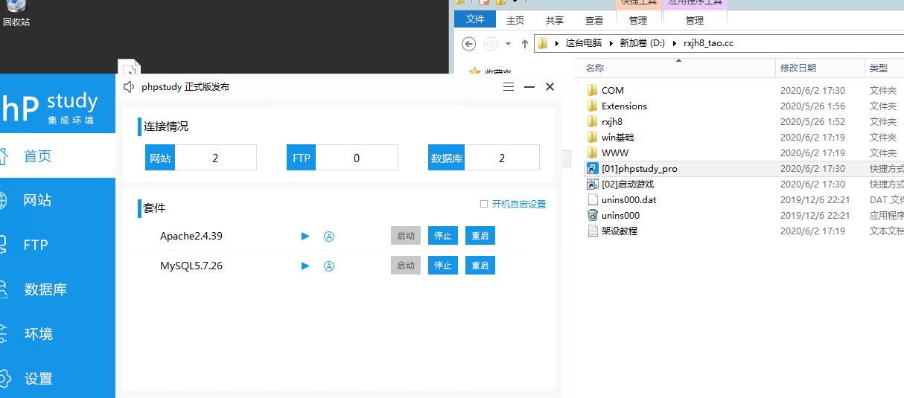
Task: Switch to 网站 section in phpstudy sidebar
Action: [37, 200]
